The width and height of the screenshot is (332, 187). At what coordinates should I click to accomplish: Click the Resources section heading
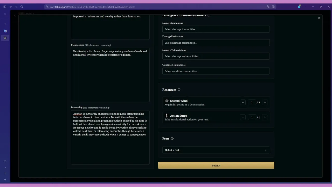tap(169, 90)
